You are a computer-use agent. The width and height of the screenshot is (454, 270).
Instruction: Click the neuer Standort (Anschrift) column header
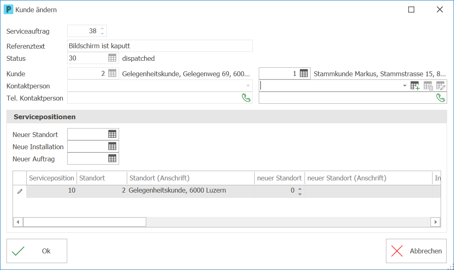(369, 178)
